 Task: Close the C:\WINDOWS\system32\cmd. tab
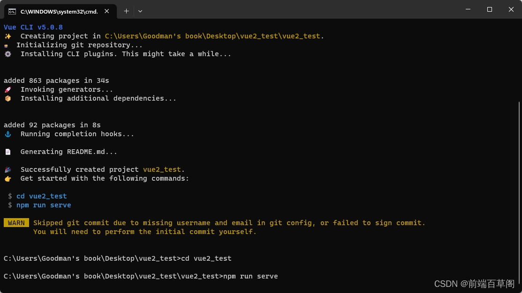(107, 11)
